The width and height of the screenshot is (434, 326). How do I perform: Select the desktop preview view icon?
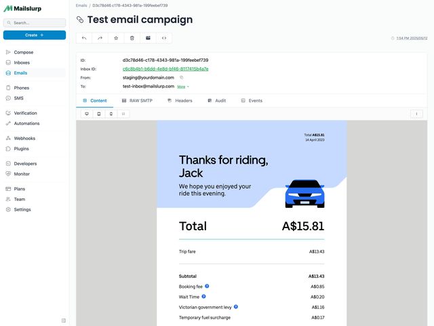click(86, 114)
